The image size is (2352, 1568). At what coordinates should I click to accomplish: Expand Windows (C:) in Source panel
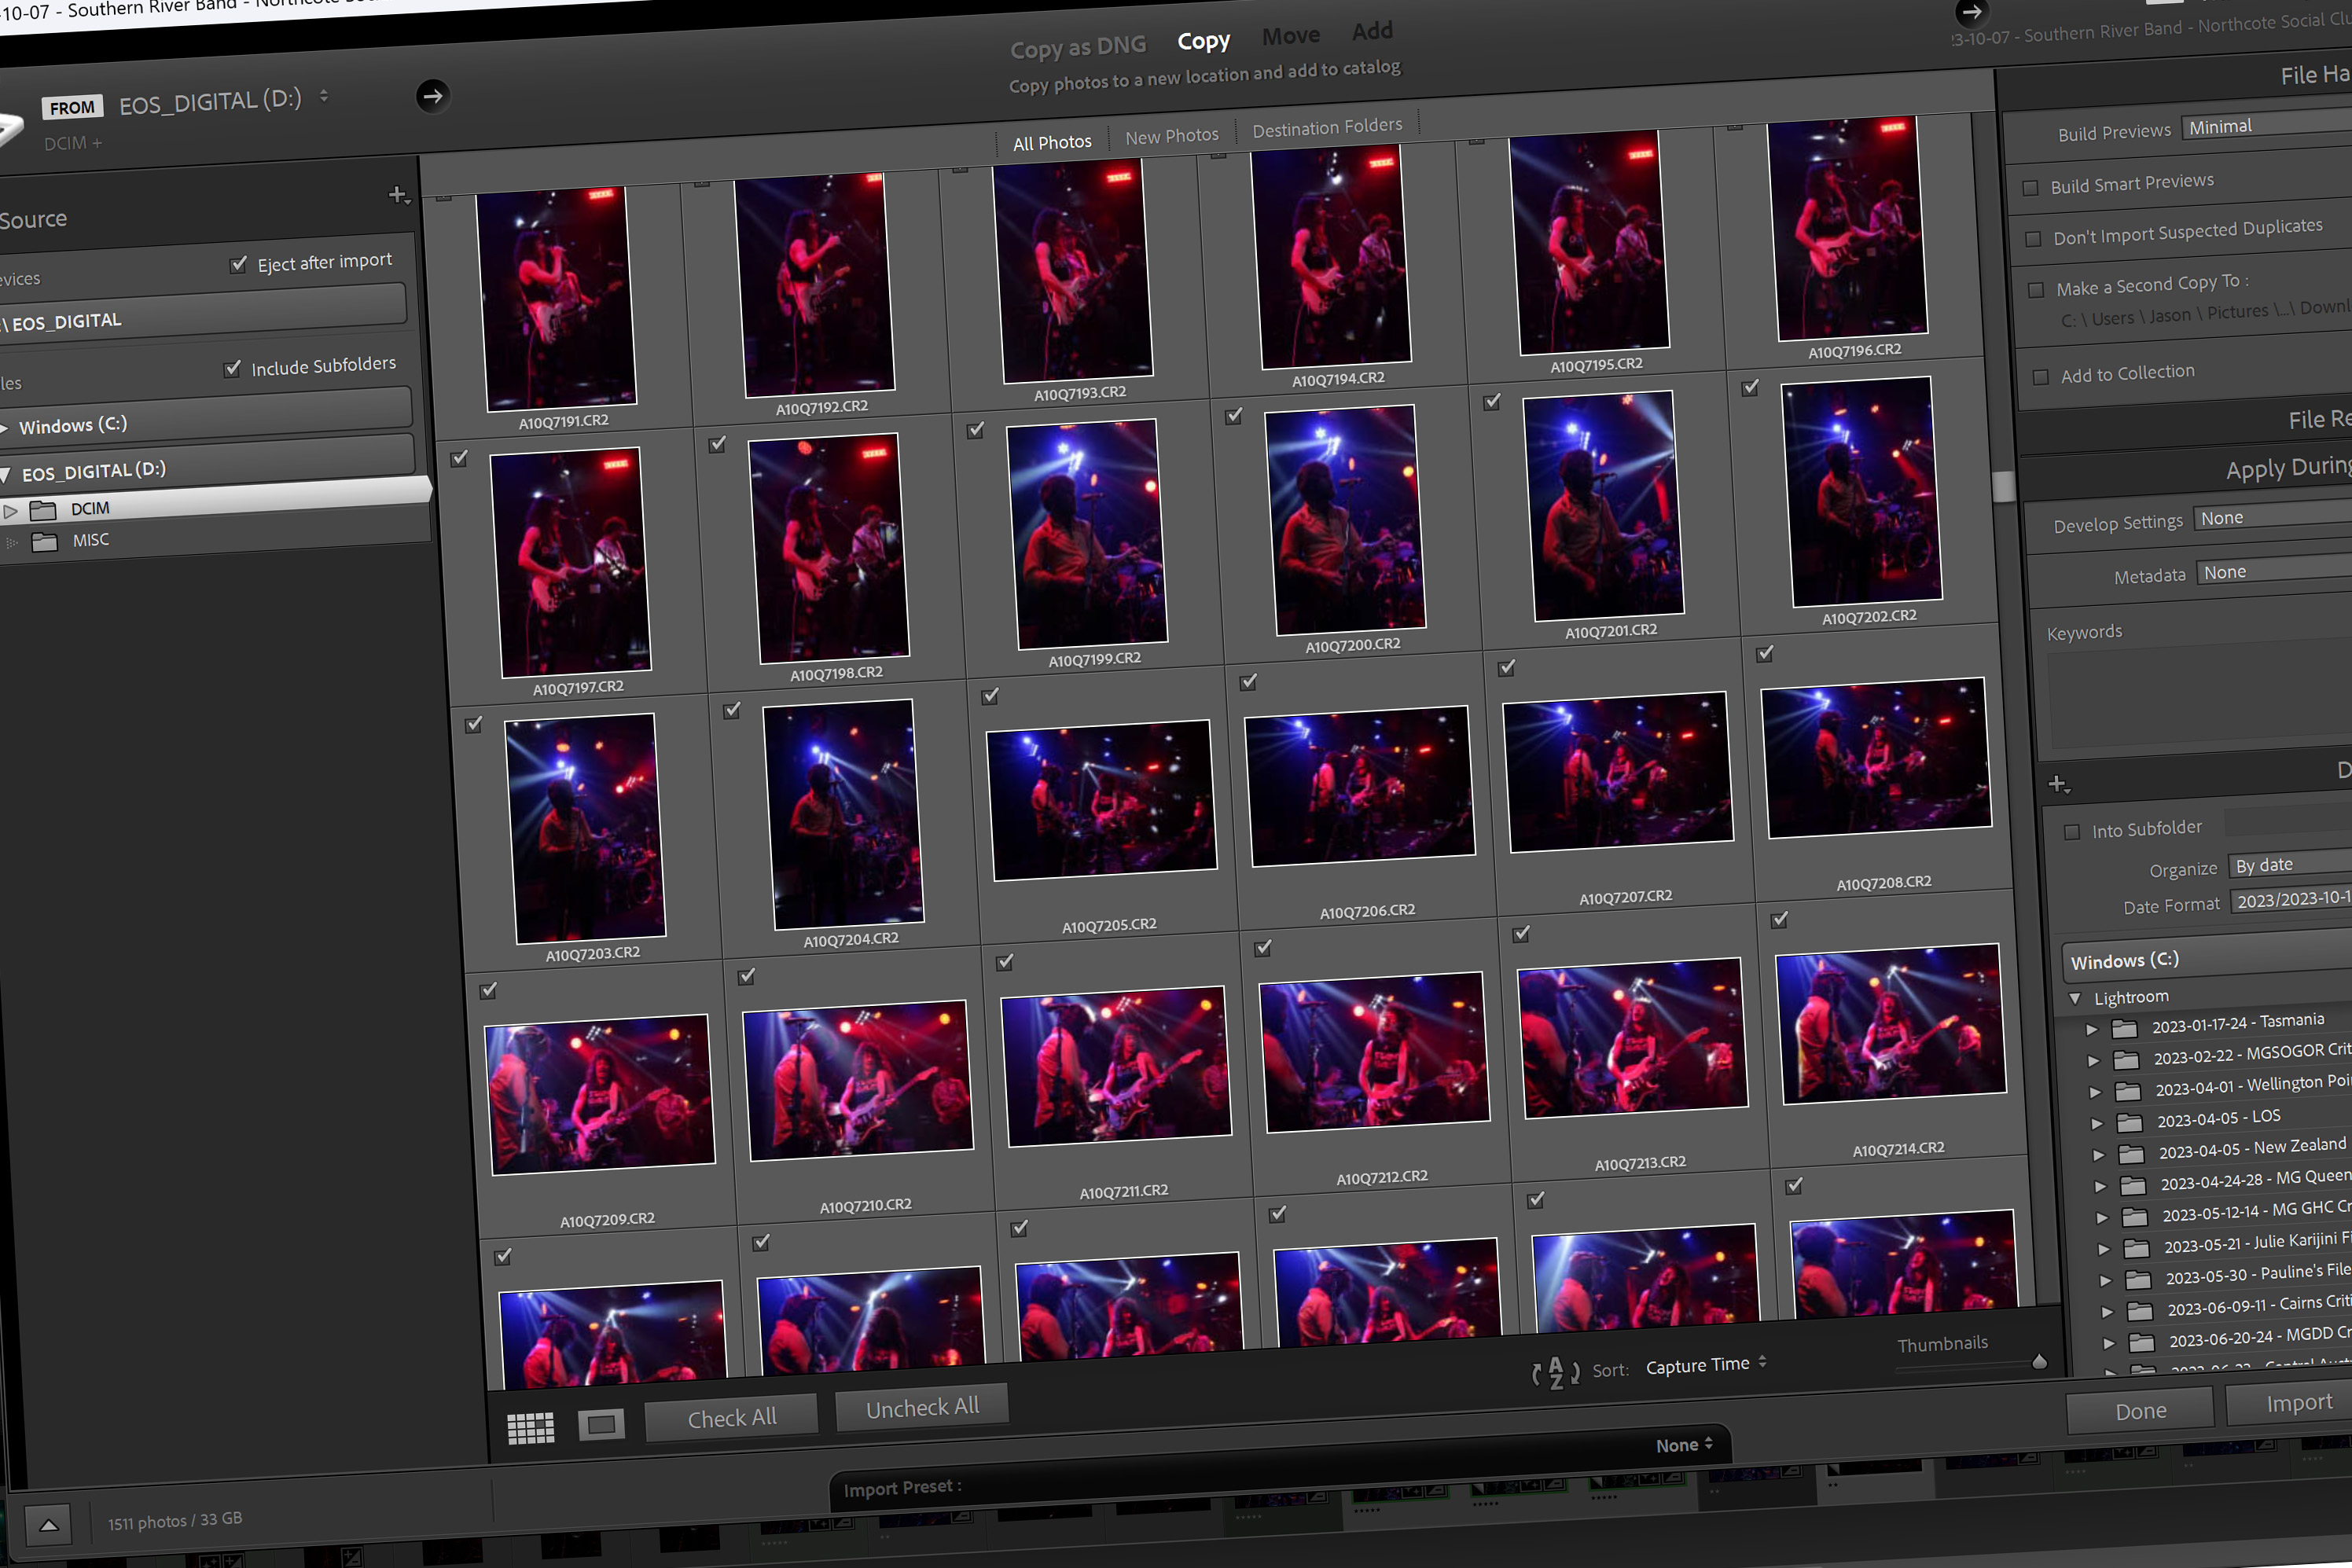4,429
